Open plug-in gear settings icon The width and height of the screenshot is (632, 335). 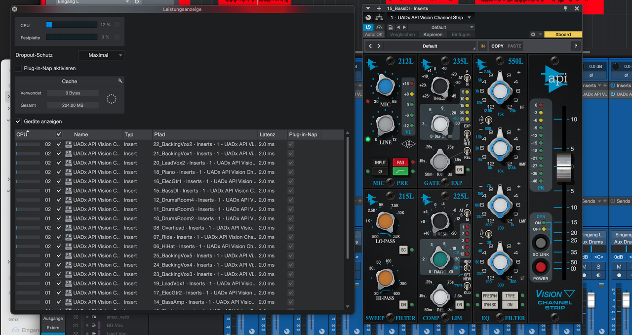[533, 35]
